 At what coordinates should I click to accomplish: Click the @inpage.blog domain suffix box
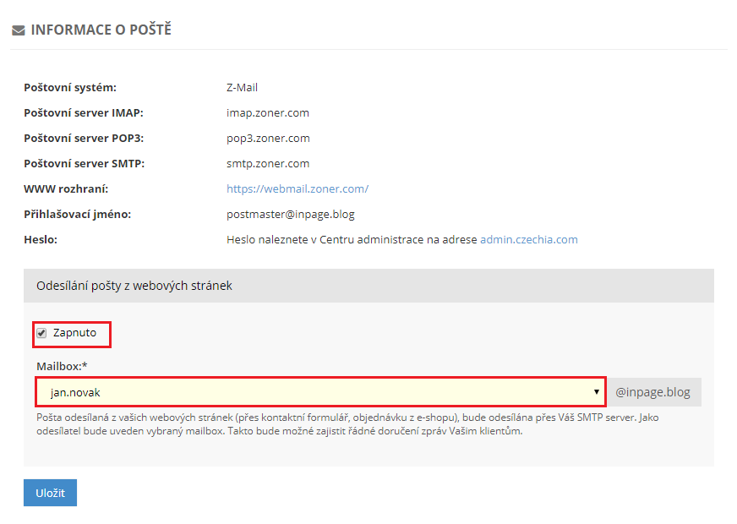coord(654,392)
